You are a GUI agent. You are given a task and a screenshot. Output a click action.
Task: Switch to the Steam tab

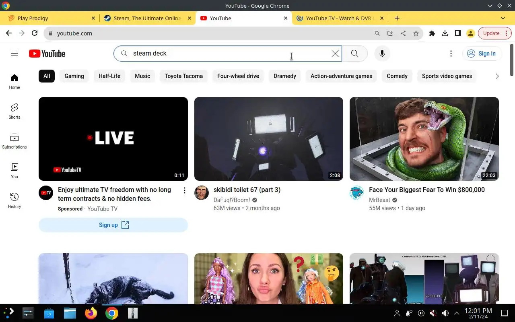click(147, 18)
